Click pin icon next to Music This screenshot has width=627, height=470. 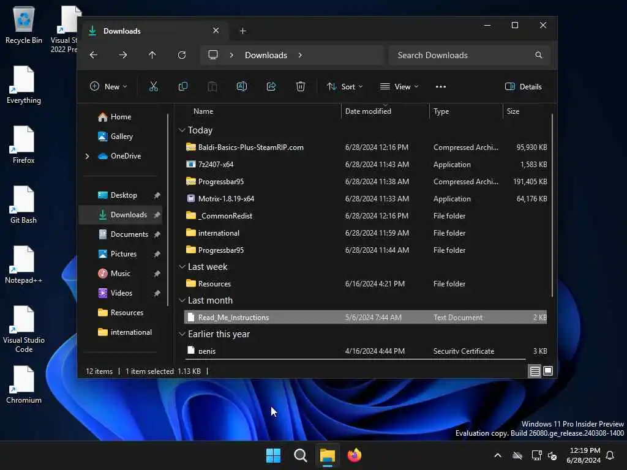pyautogui.click(x=157, y=274)
